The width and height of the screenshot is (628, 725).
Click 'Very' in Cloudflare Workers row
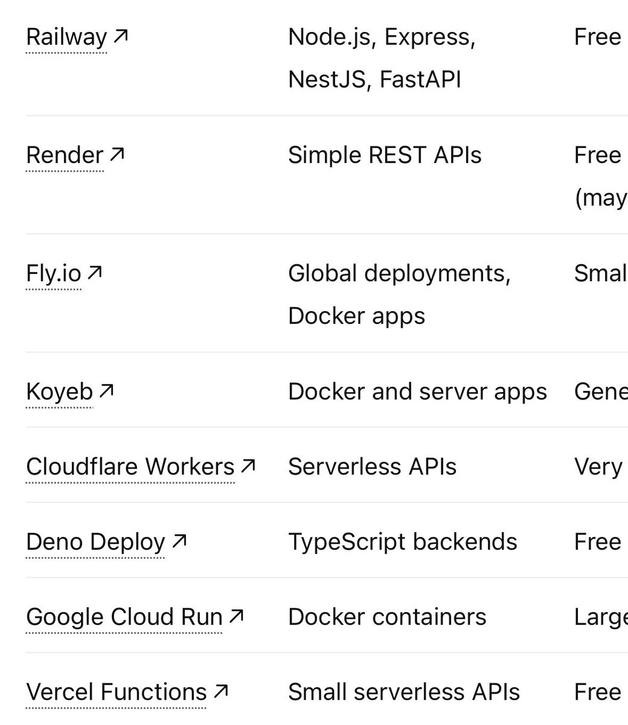pyautogui.click(x=598, y=467)
